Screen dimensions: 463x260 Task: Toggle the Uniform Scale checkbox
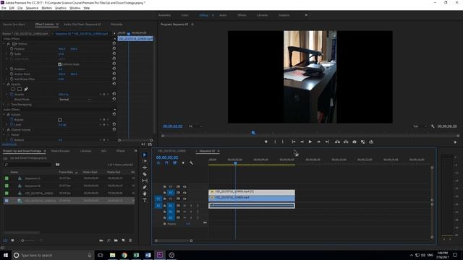click(59, 64)
